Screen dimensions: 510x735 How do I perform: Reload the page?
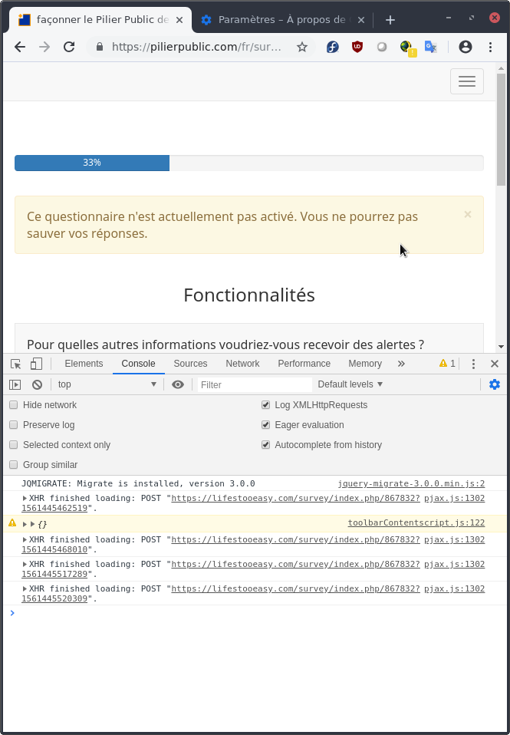tap(69, 47)
